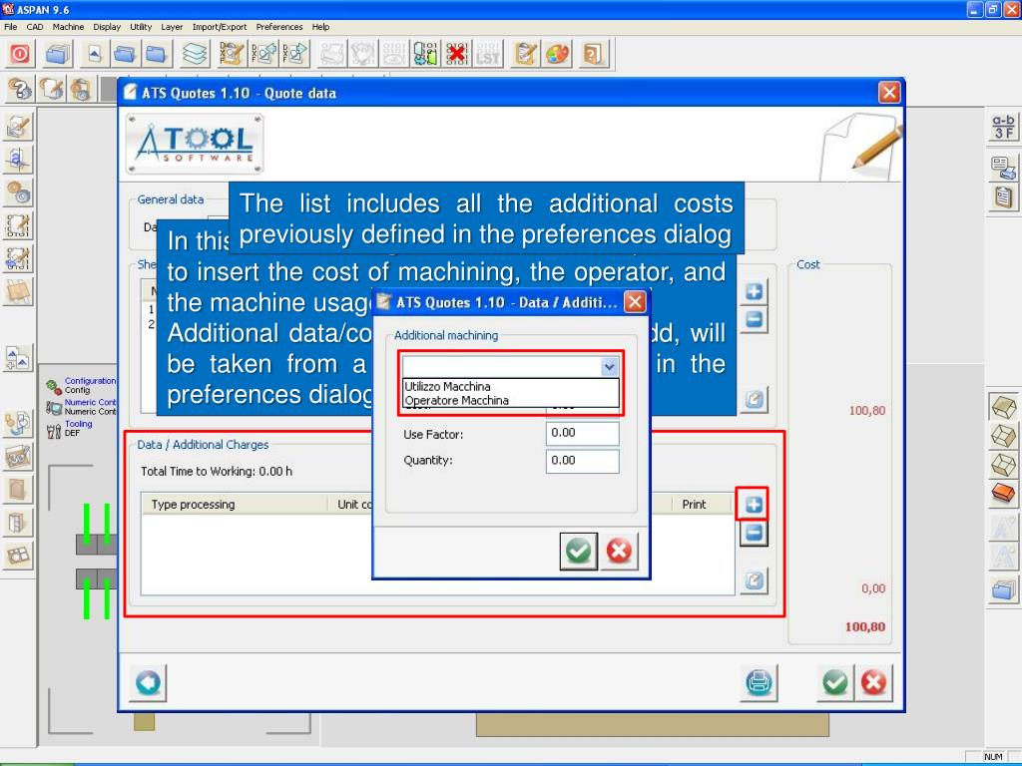
Task: Click the '0,00' cost value
Action: point(873,588)
